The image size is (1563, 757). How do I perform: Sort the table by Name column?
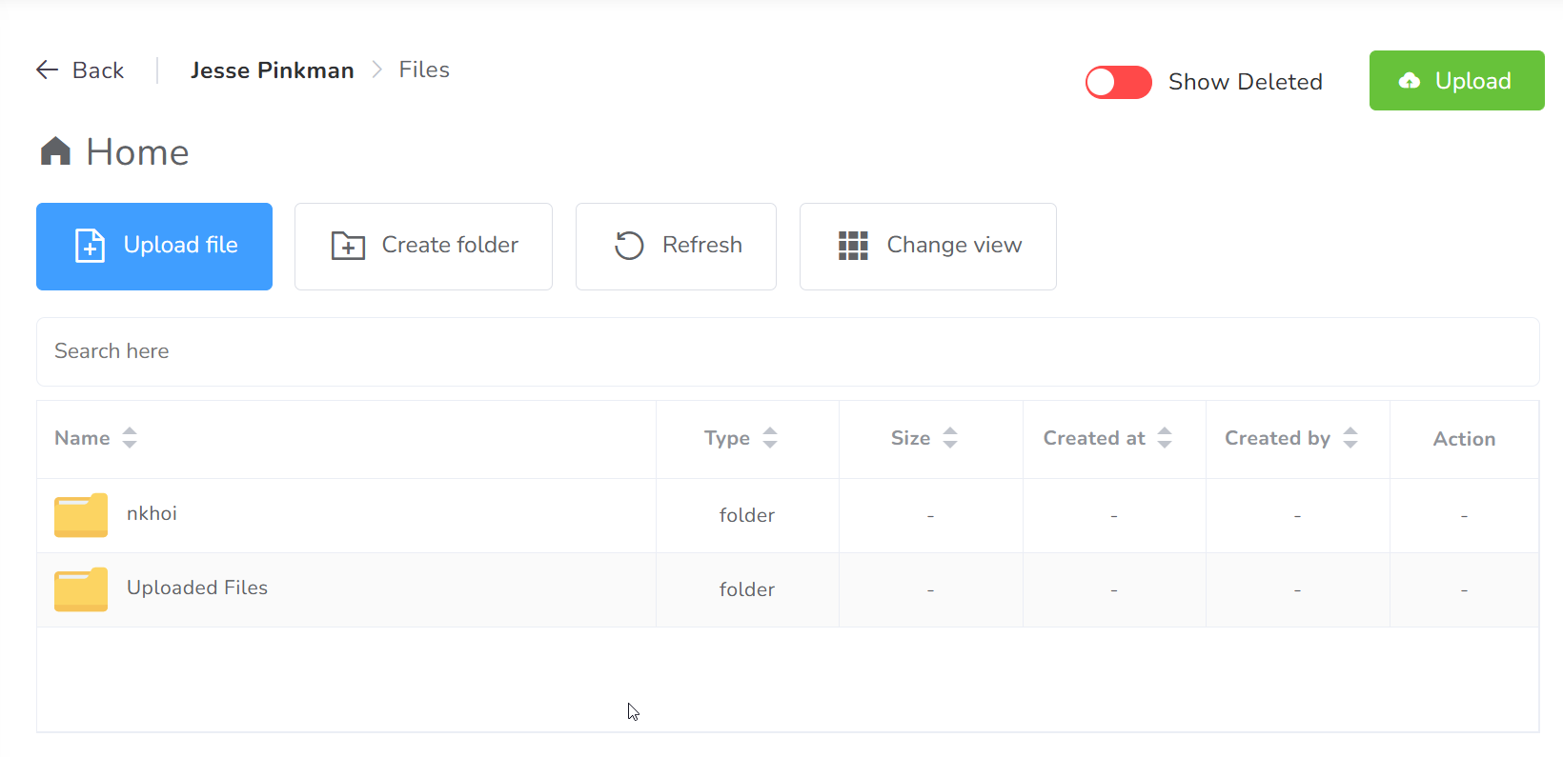[x=130, y=438]
